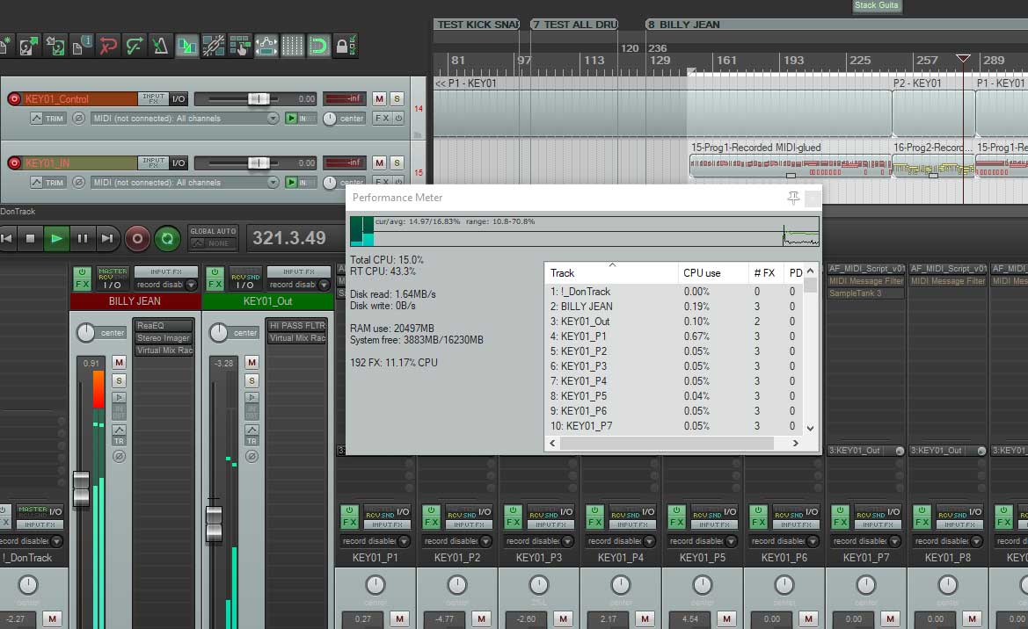Pin the Performance Meter window

pyautogui.click(x=793, y=198)
